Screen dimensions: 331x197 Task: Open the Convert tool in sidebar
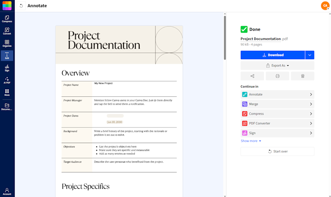coord(7,31)
